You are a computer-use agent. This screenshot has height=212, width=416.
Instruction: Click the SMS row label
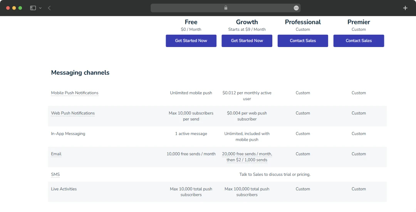55,174
